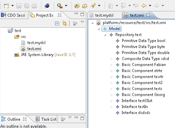Expand Basic Component etrte
The image size is (175, 128).
(111, 71)
